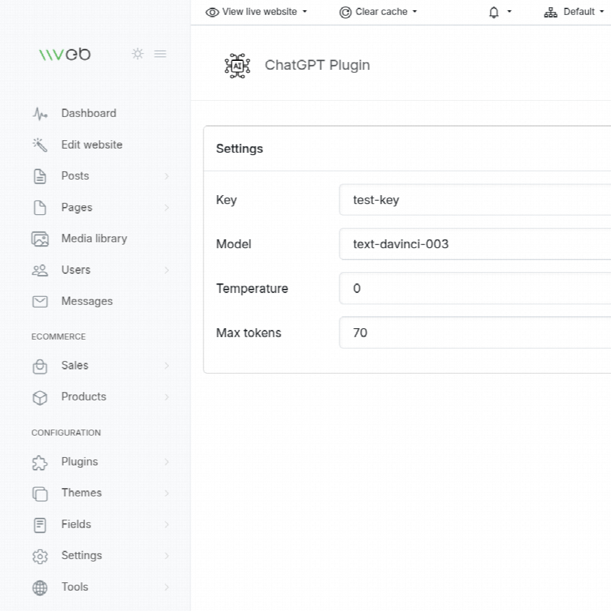This screenshot has width=611, height=611.
Task: Toggle the light/dark theme sun icon
Action: tap(138, 54)
